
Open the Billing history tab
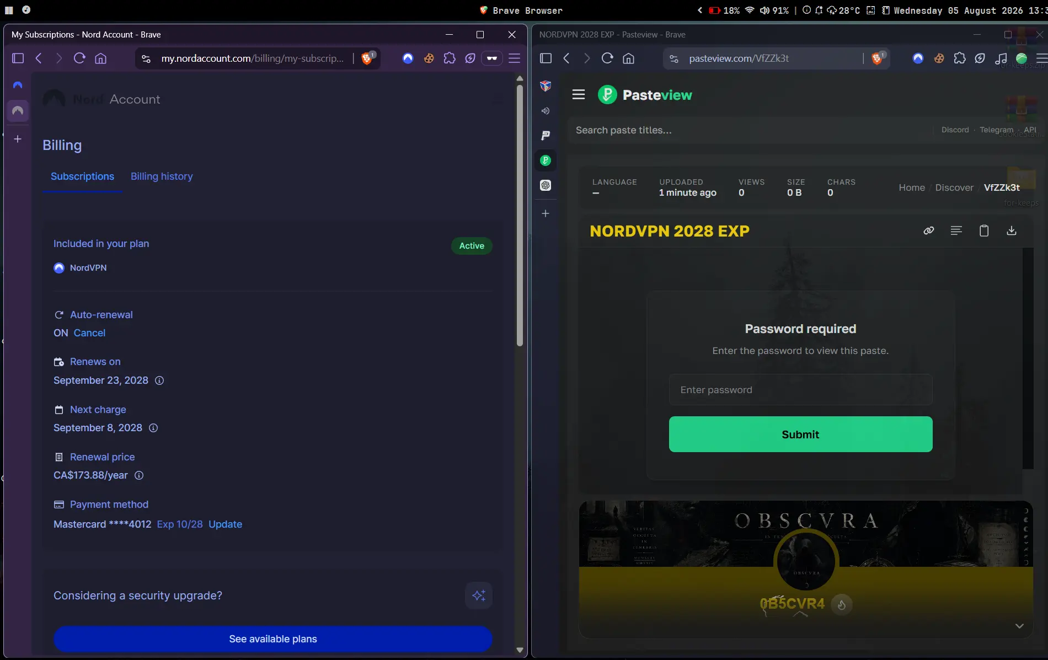tap(162, 176)
